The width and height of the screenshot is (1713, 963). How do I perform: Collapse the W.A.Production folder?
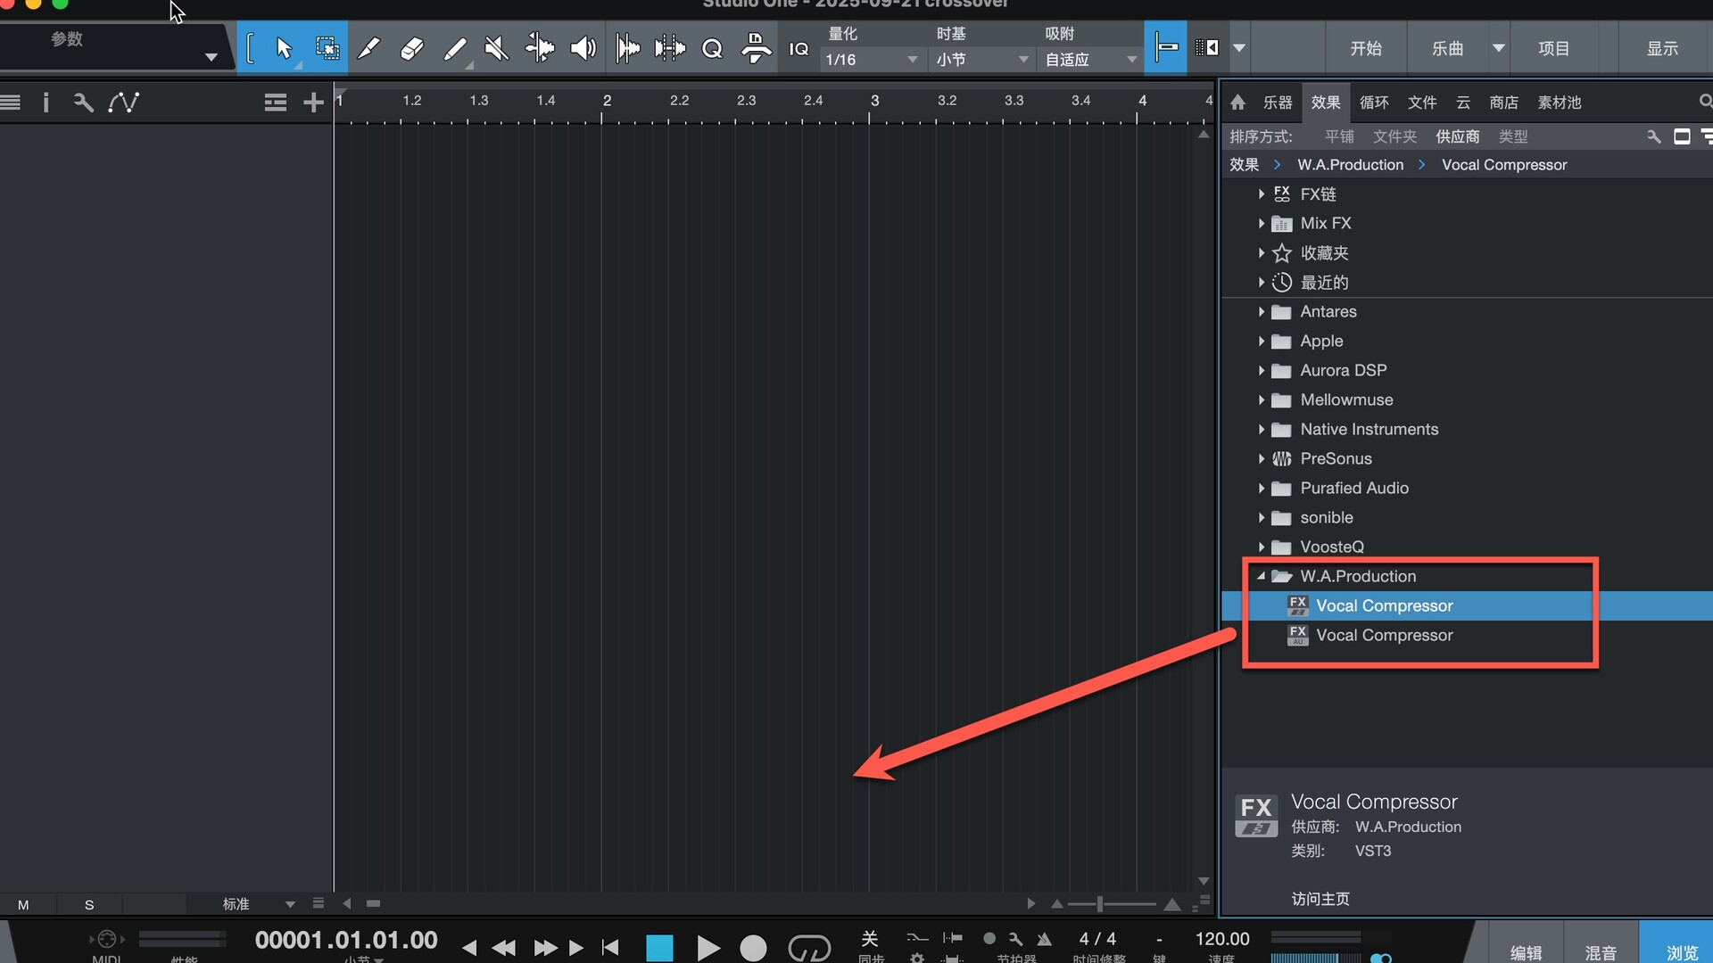(1261, 576)
